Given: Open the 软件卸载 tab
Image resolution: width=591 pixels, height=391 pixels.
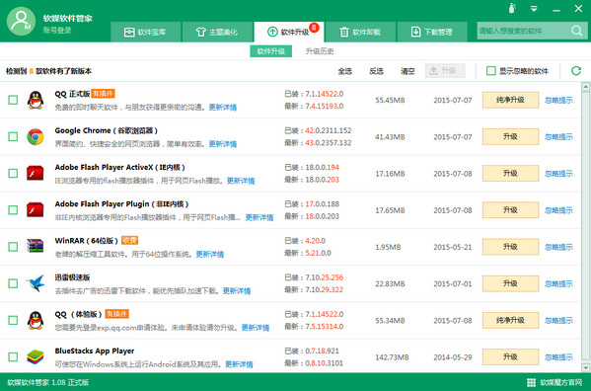Looking at the screenshot, I should coord(360,32).
